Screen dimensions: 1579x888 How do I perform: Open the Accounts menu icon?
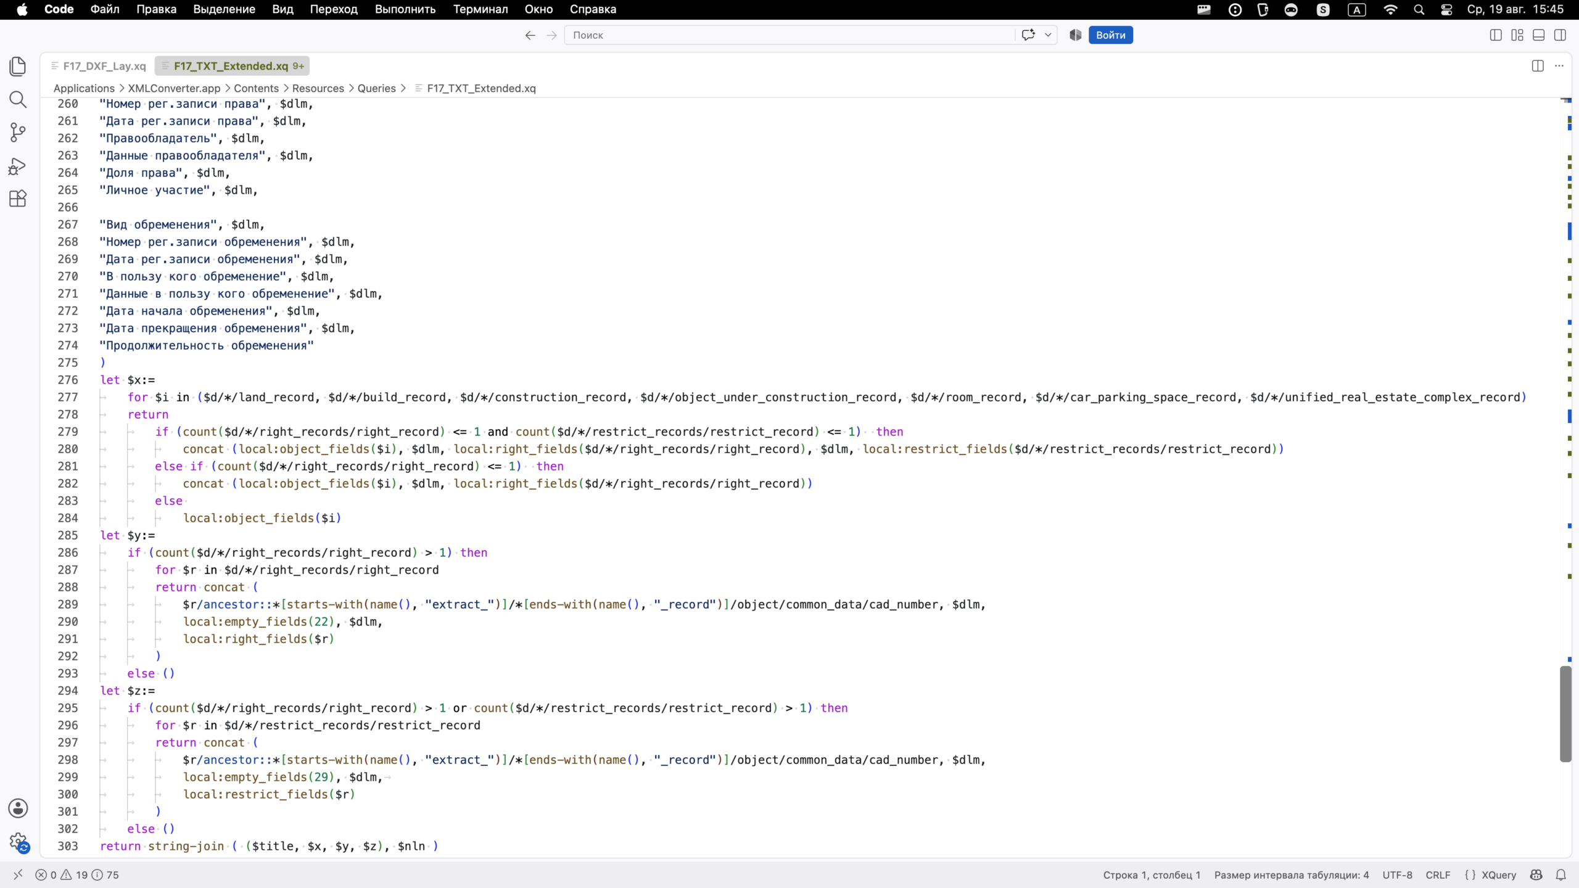point(18,808)
